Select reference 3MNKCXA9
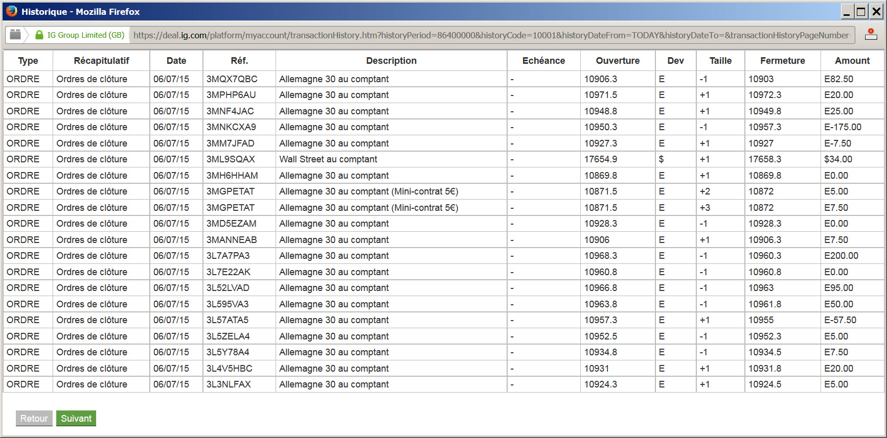 point(231,127)
